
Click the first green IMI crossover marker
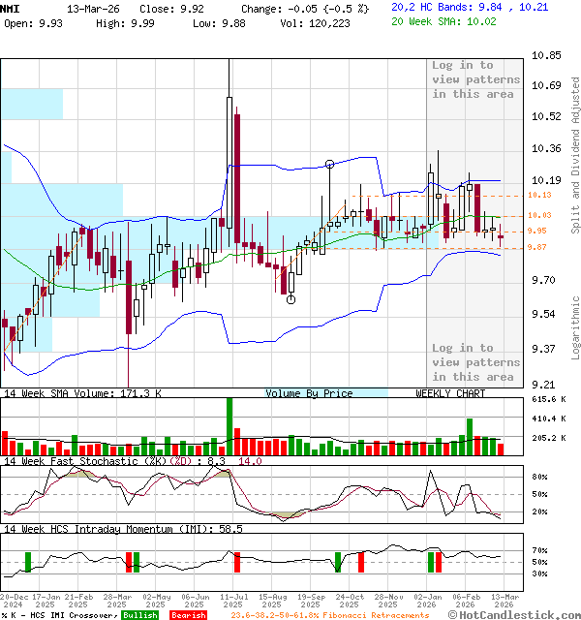[28, 562]
